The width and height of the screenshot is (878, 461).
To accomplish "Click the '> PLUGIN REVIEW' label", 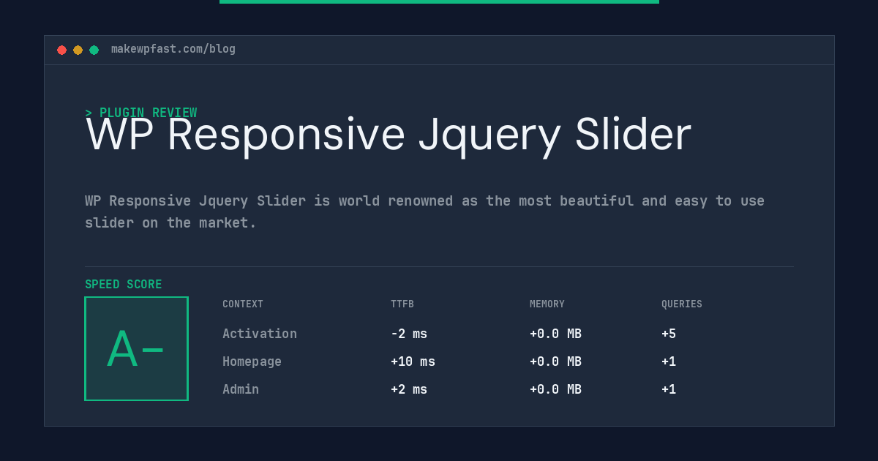I will tap(141, 113).
